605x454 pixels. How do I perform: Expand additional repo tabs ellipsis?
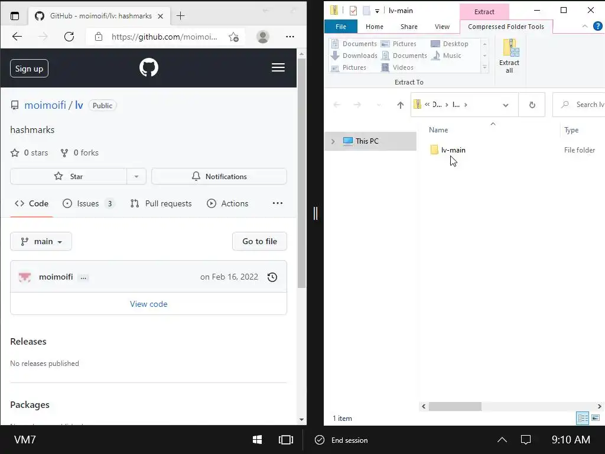[278, 203]
